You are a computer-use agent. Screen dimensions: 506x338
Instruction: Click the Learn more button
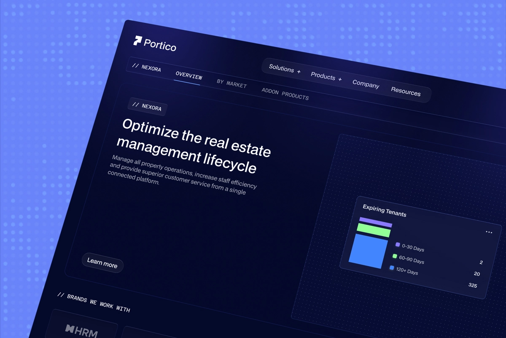pos(102,263)
